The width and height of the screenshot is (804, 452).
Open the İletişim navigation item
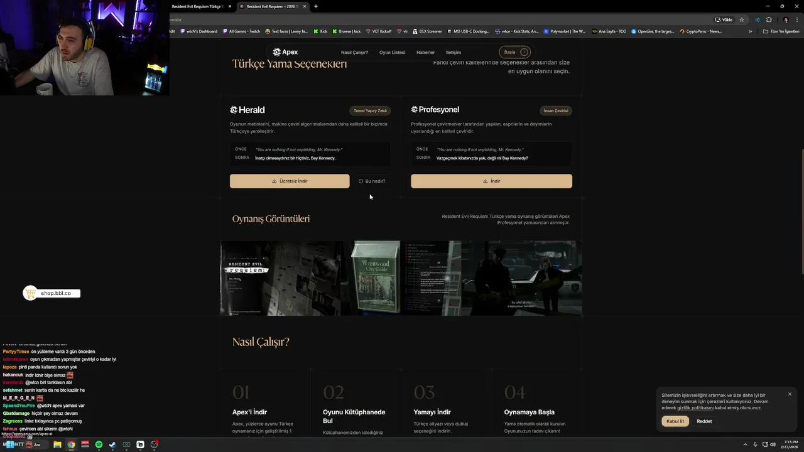453,52
